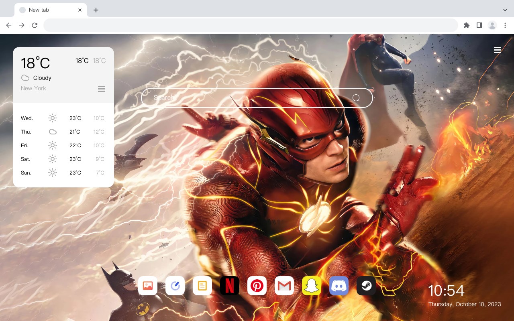Open the profile avatar icon
Viewport: 514px width, 321px height.
(x=492, y=25)
